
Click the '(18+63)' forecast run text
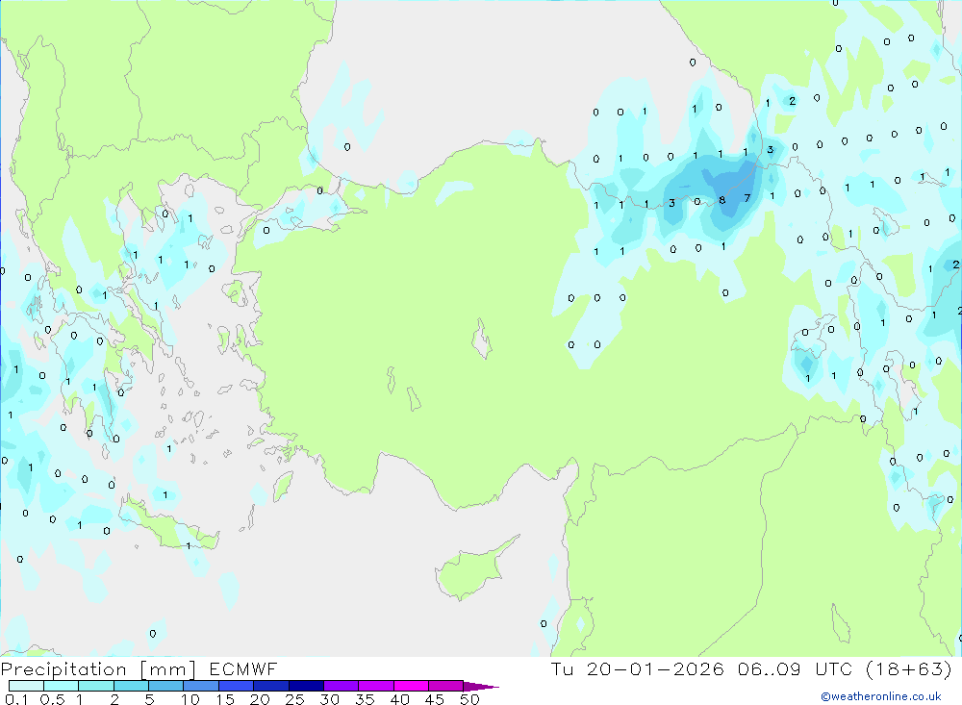tap(909, 669)
